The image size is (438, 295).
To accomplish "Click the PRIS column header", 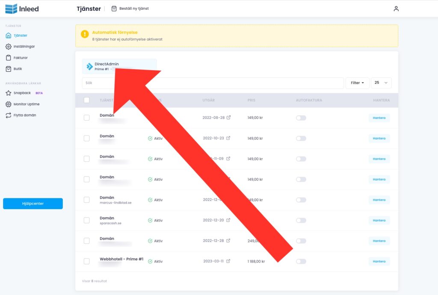I will coord(252,100).
